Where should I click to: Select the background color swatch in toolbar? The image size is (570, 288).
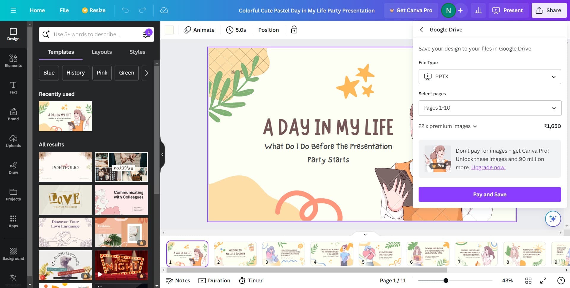click(x=169, y=30)
